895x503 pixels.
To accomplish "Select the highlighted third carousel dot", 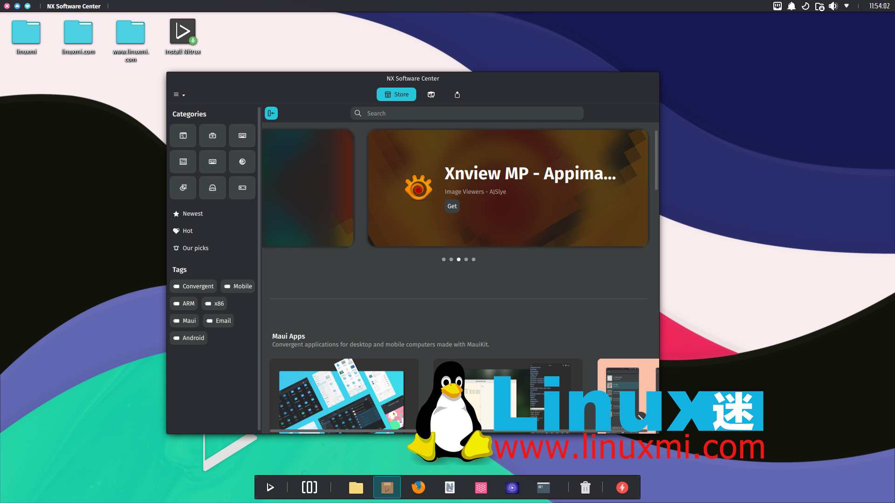I will coord(459,259).
